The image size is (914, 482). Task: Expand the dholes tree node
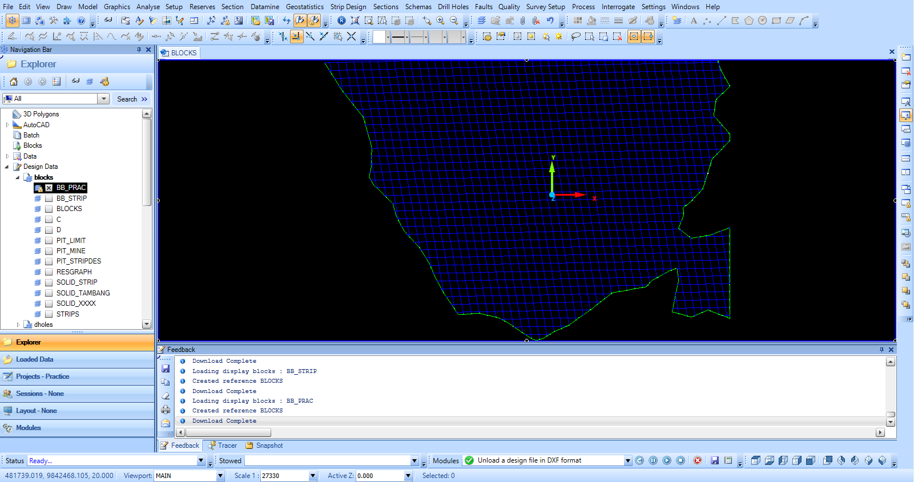click(18, 325)
